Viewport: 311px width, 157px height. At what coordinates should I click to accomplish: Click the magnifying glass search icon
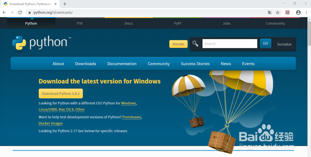(195, 44)
